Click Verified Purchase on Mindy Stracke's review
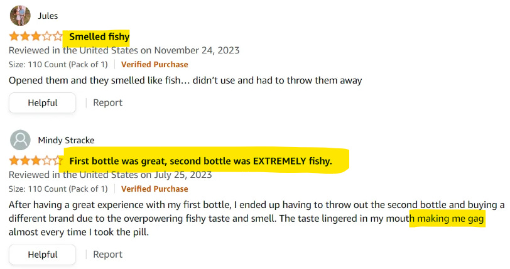 (155, 189)
